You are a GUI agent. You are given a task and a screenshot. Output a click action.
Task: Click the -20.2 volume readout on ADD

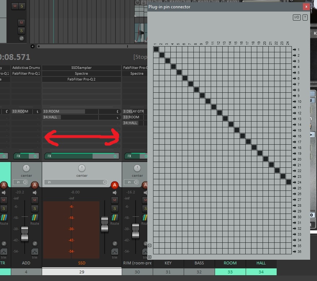[x=20, y=192]
